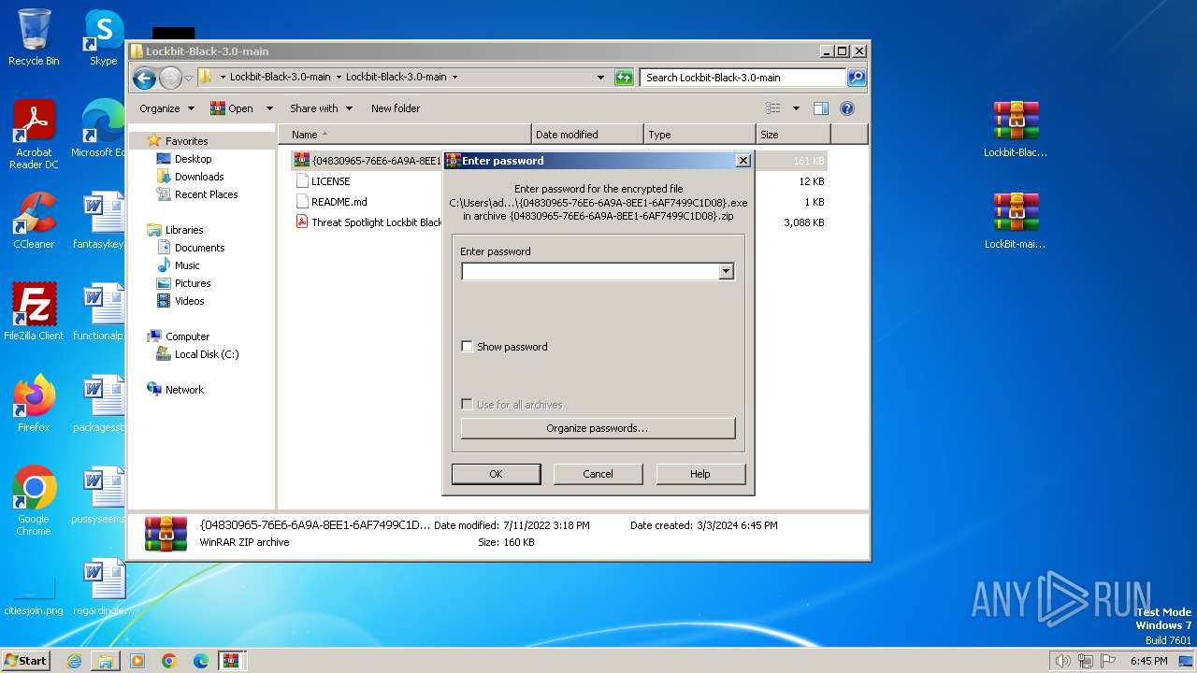Screen dimensions: 1197x673
Task: Click the Organize passwords button
Action: click(x=598, y=428)
